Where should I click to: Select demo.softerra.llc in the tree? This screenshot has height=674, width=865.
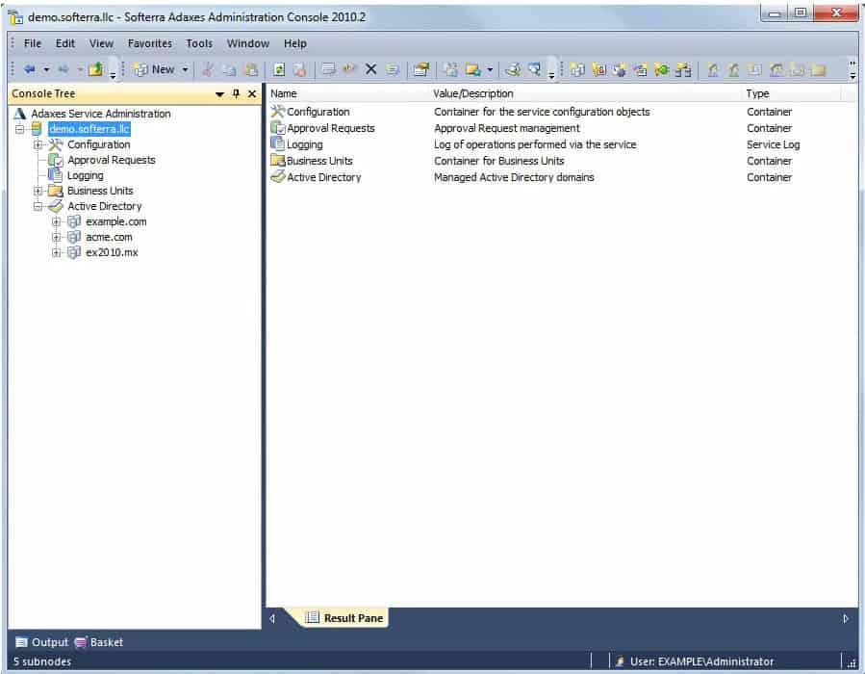pos(89,129)
